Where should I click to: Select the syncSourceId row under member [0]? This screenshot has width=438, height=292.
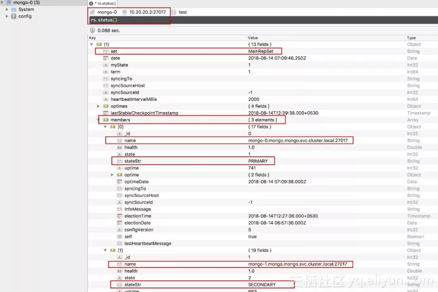pos(262,202)
